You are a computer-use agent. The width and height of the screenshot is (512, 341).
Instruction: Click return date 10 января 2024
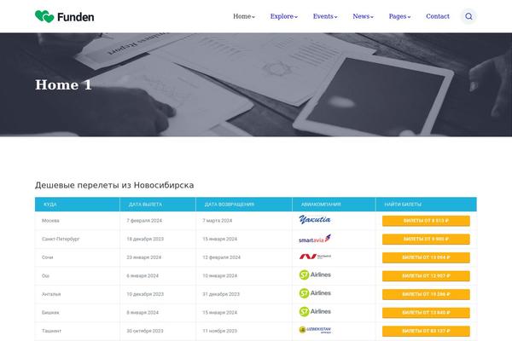point(220,275)
